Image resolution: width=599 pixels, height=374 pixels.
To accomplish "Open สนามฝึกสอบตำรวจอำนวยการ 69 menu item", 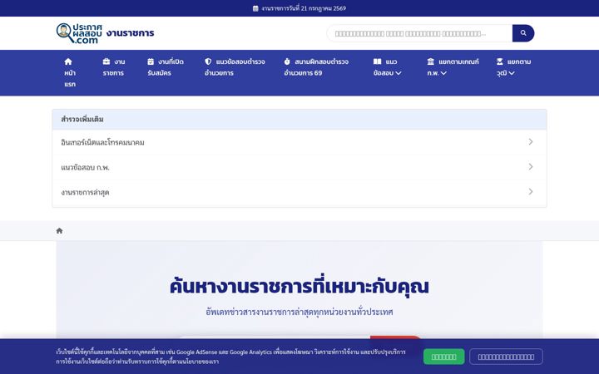I will (x=316, y=67).
